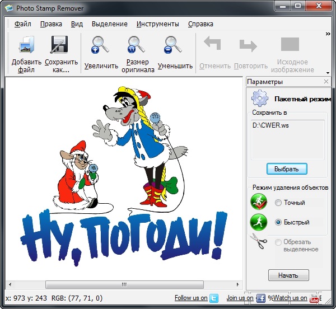The width and height of the screenshot is (336, 309).
Task: Click the horizontal scrollbar under the image
Action: point(123,284)
